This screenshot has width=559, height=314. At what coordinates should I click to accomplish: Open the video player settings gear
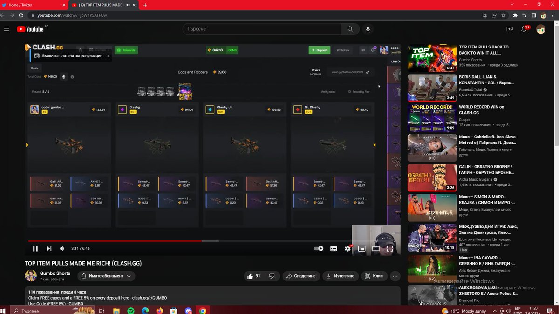tap(348, 249)
